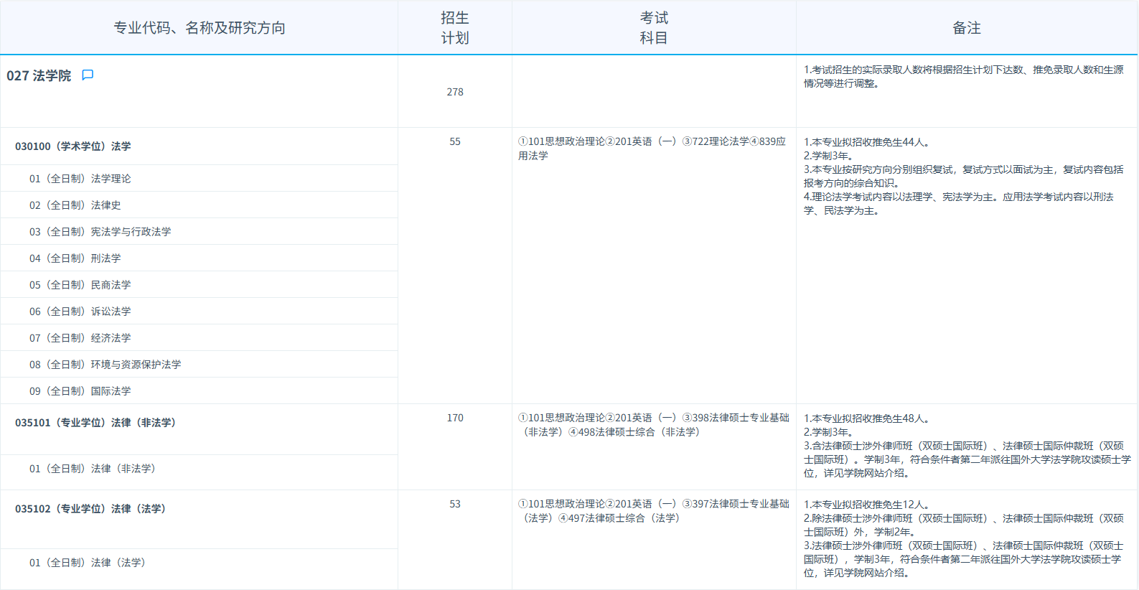The image size is (1139, 590).
Task: Select research direction 04 刑法学
Action: pyautogui.click(x=75, y=258)
